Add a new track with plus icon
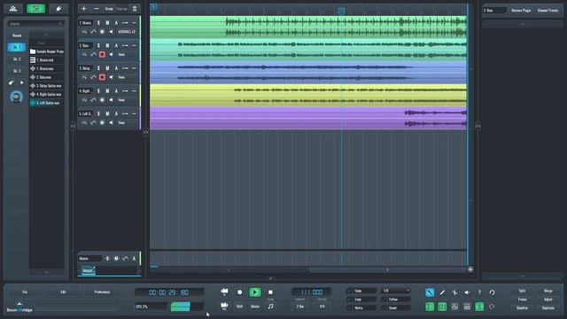567x319 pixels. 84,9
